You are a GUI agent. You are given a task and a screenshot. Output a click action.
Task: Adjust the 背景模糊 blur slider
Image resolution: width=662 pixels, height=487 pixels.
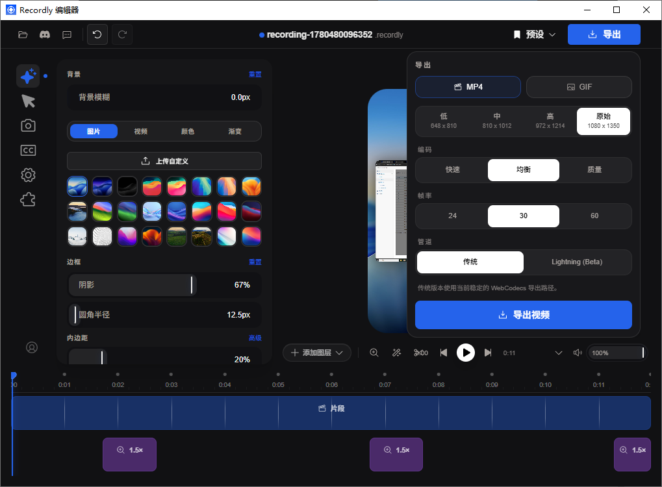pos(164,97)
